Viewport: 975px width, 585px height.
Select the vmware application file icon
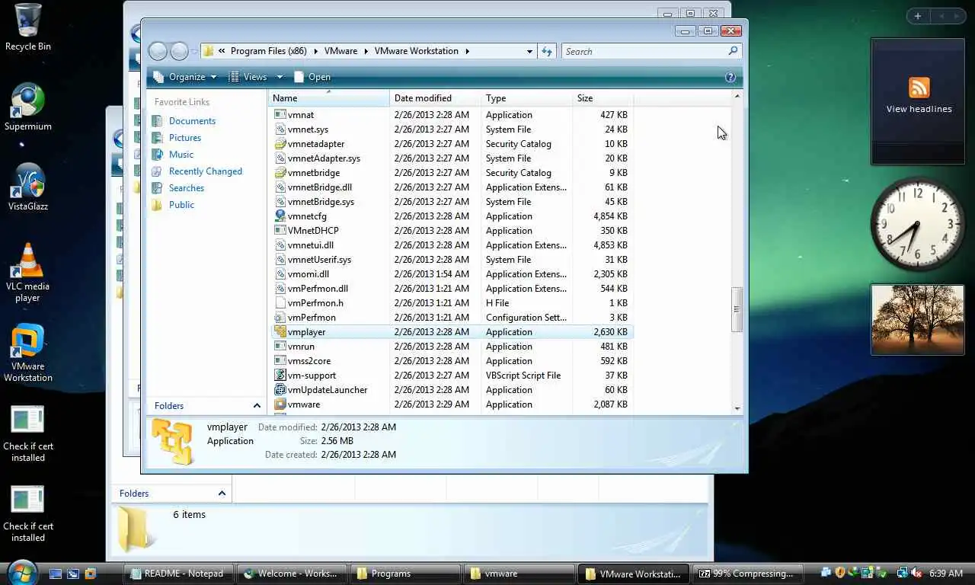(280, 404)
